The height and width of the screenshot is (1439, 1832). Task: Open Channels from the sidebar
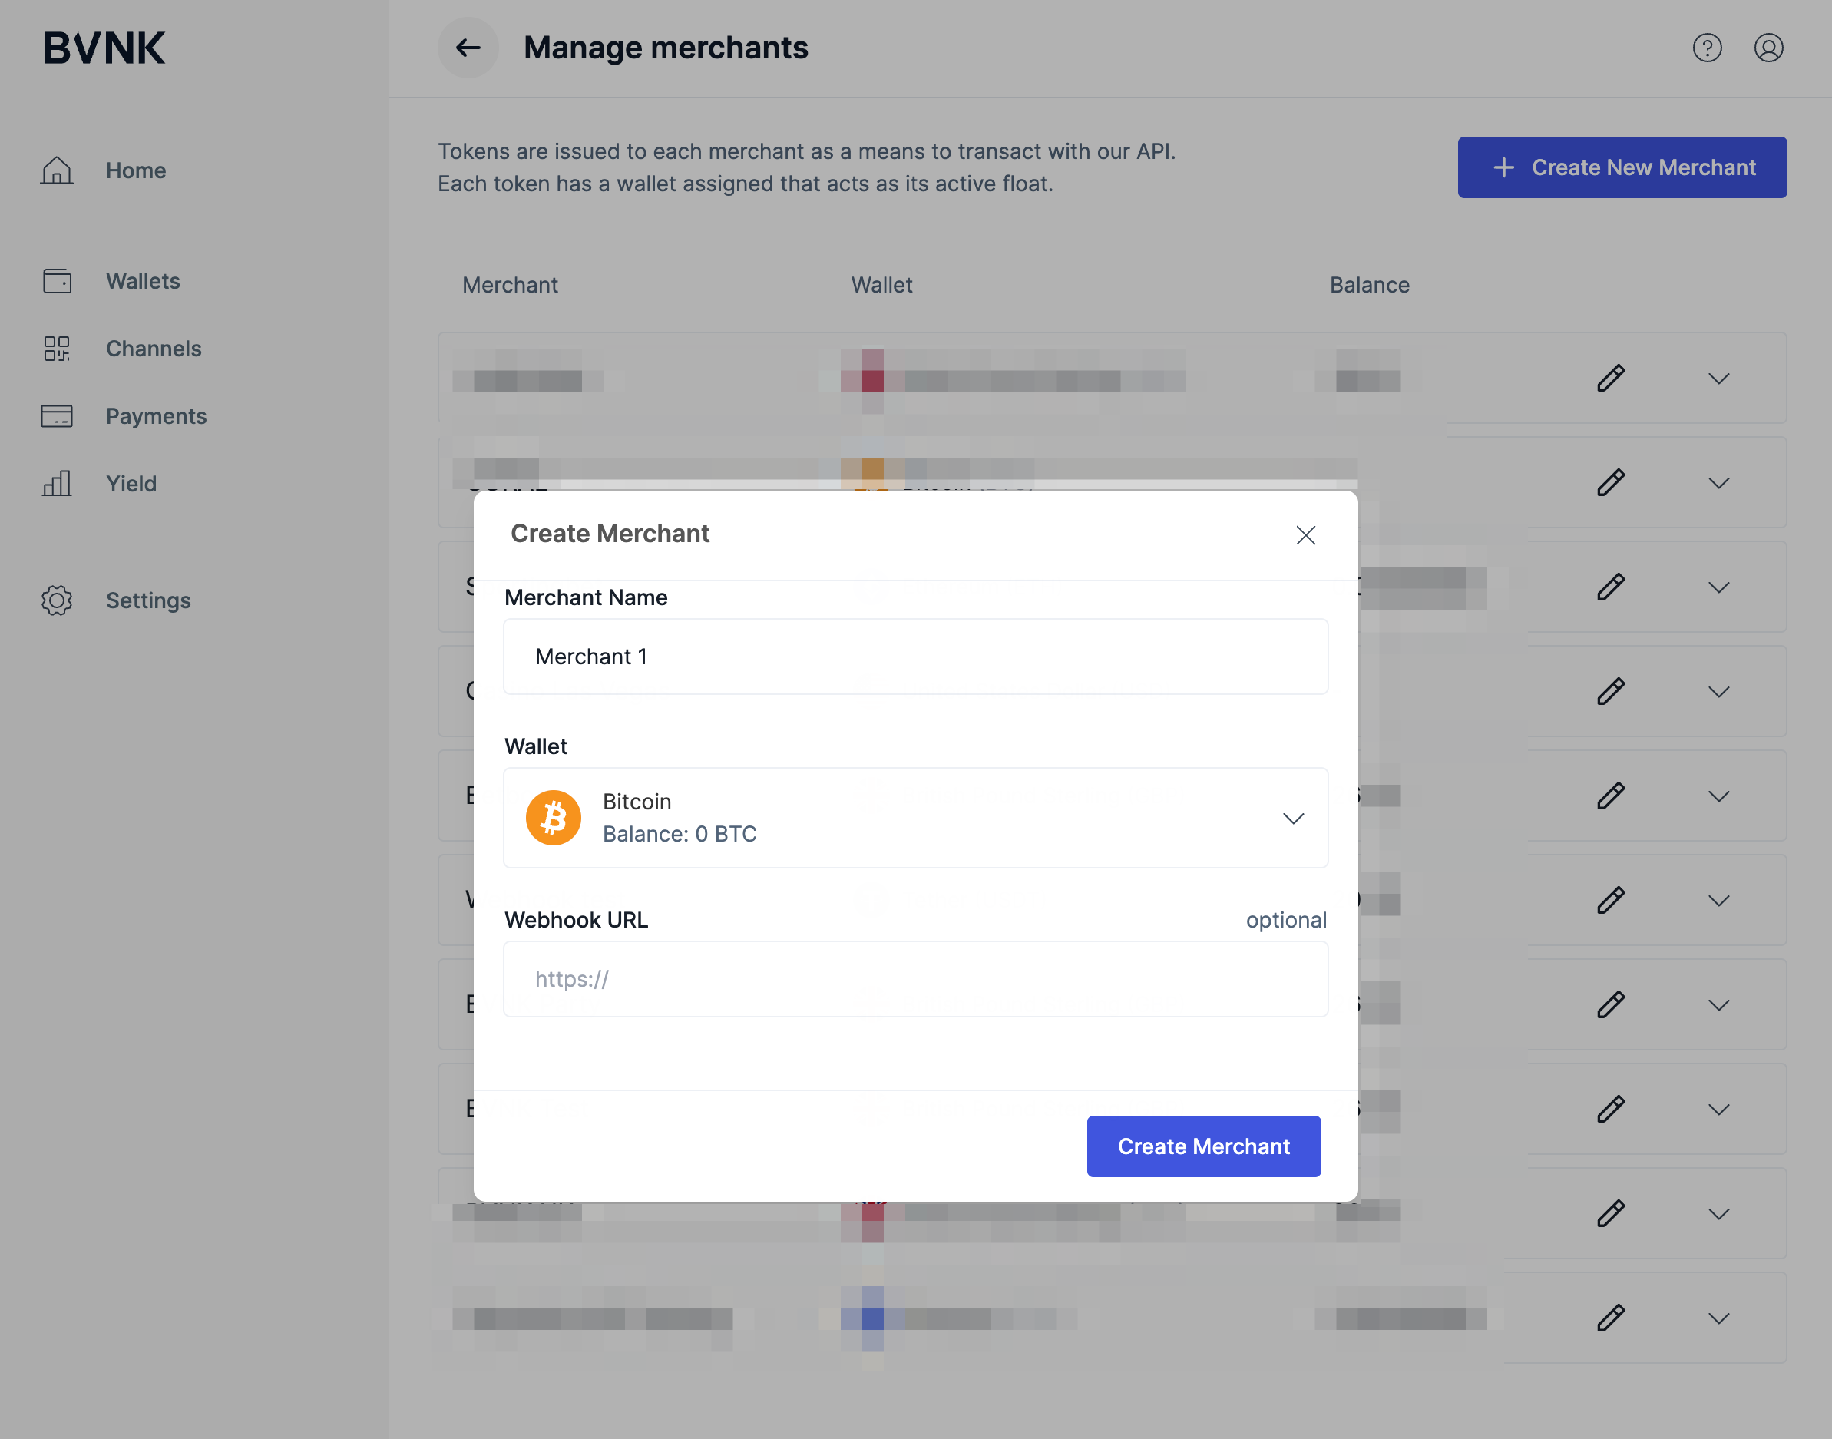(154, 349)
